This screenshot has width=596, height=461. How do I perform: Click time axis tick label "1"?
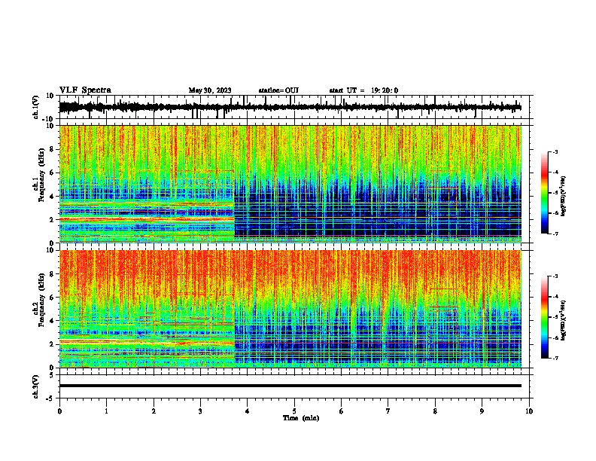coord(106,411)
